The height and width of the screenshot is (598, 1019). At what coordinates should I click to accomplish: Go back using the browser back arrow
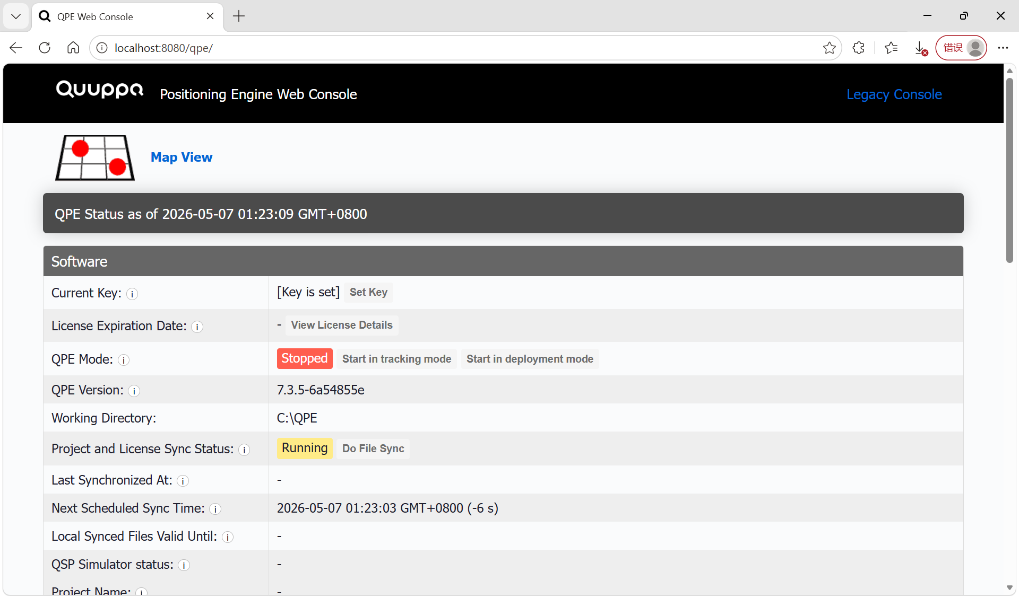(16, 48)
